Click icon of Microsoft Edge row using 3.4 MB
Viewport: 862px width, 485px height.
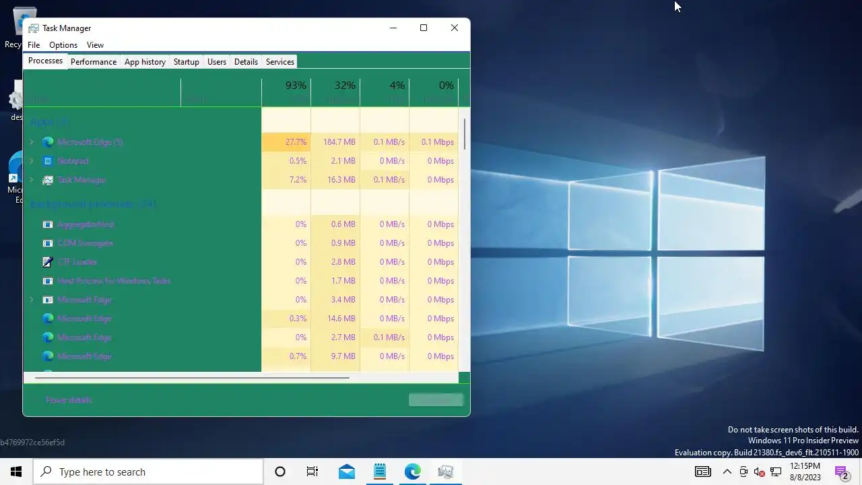[48, 300]
